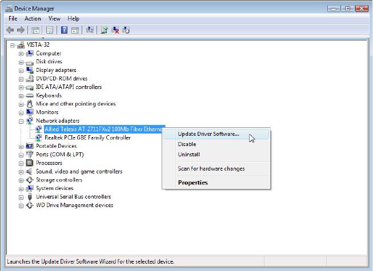The width and height of the screenshot is (373, 271).
Task: Click the Update Driver Software toolbar icon
Action: click(105, 30)
